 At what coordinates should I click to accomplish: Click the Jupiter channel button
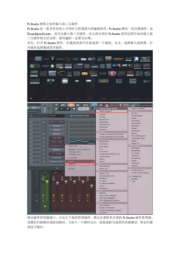pyautogui.click(x=57, y=130)
